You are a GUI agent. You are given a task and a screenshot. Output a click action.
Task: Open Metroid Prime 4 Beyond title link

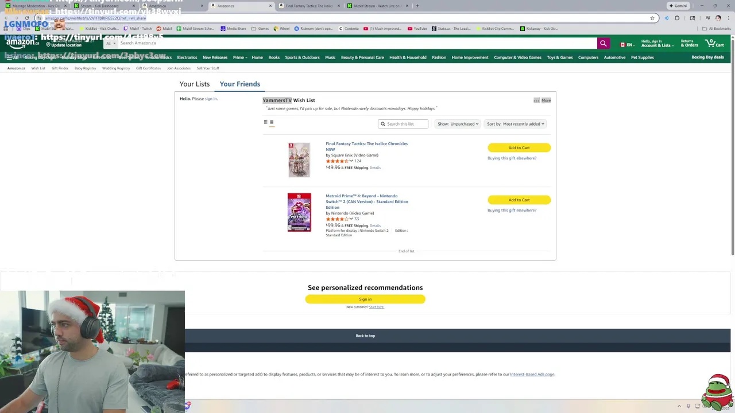click(x=367, y=201)
